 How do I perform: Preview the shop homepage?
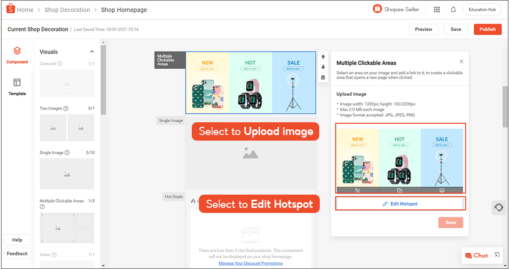point(423,29)
